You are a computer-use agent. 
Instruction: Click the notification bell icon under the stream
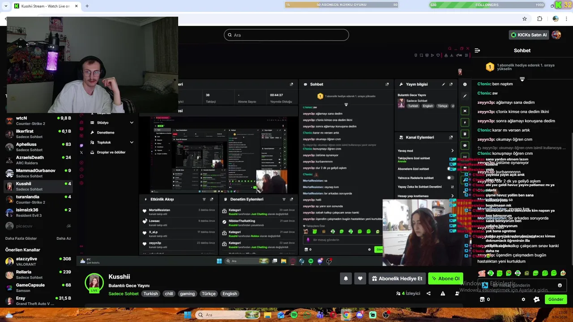(346, 279)
